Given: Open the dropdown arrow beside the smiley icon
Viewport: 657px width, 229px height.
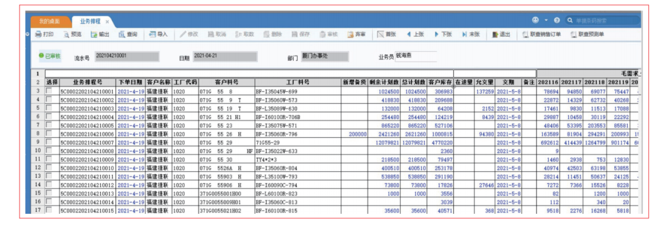Looking at the screenshot, I should click(x=546, y=20).
